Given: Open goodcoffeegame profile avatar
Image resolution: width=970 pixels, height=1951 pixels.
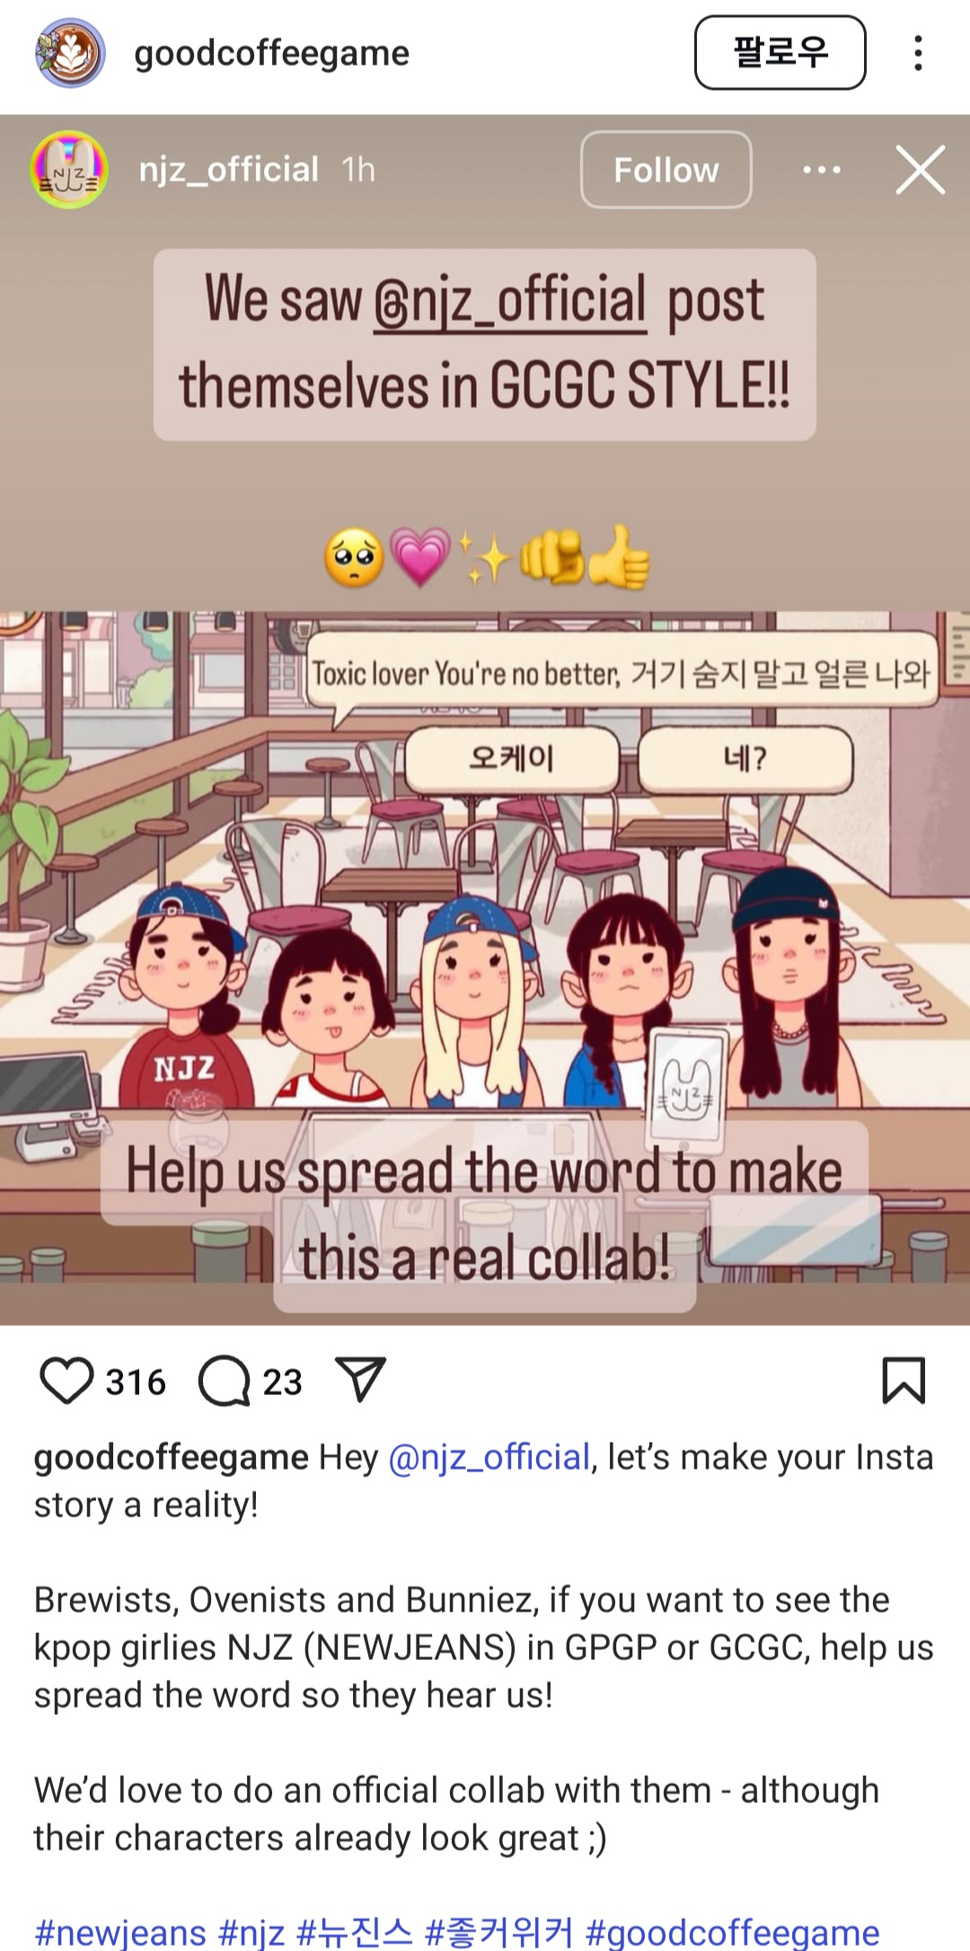Looking at the screenshot, I should coord(70,53).
